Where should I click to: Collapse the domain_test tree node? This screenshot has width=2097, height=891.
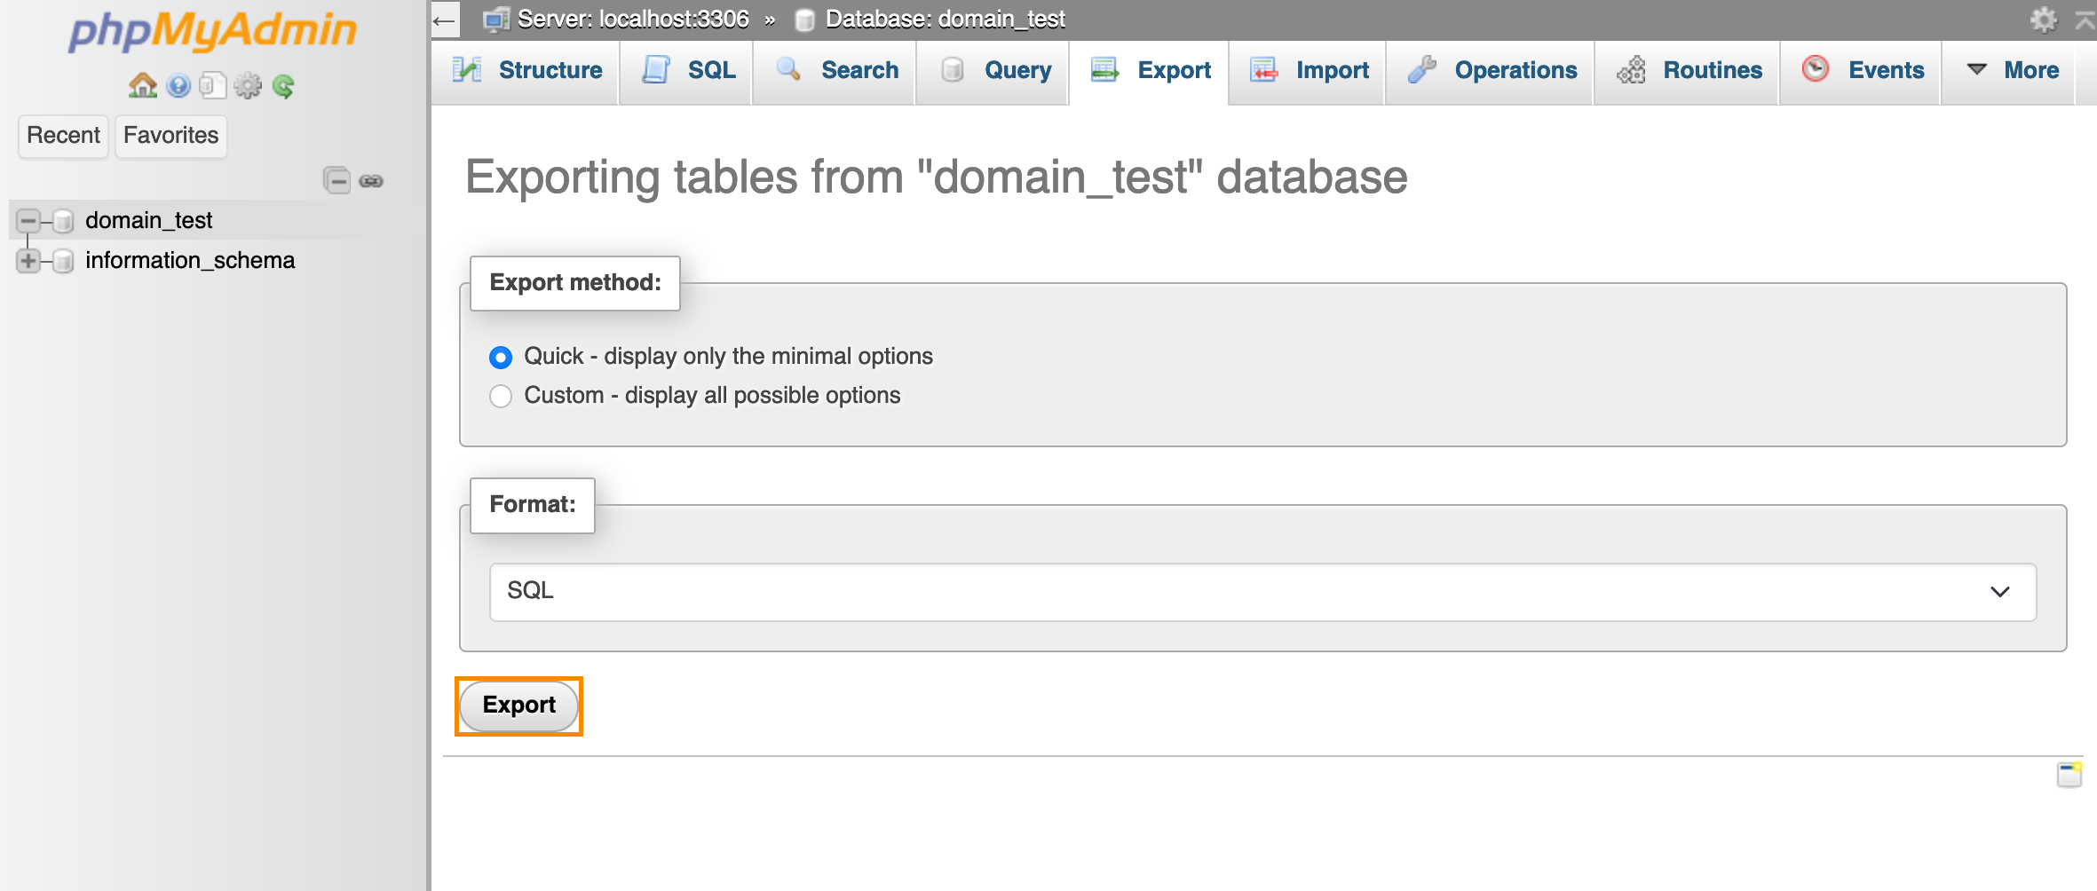click(28, 220)
